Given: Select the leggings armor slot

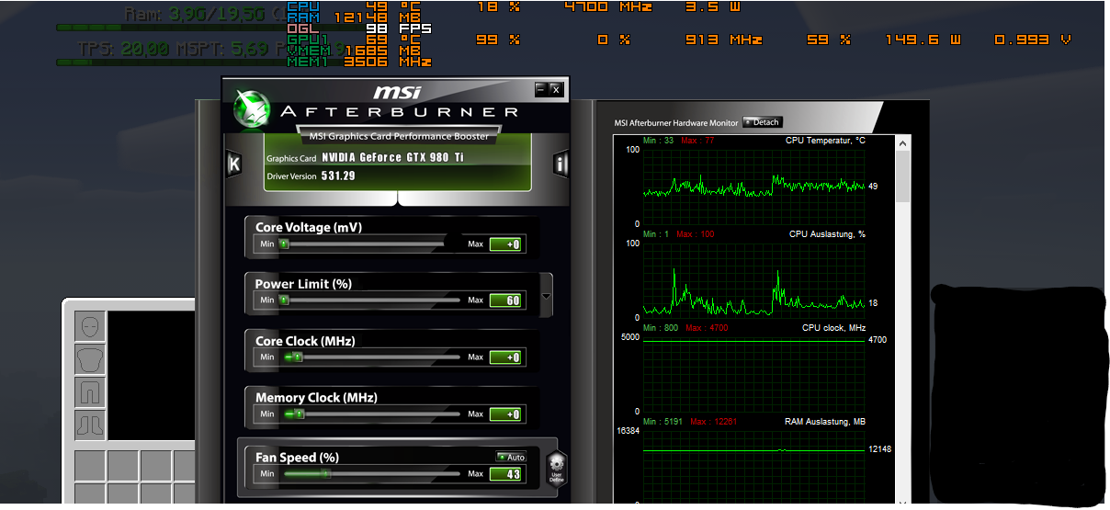Looking at the screenshot, I should (90, 392).
